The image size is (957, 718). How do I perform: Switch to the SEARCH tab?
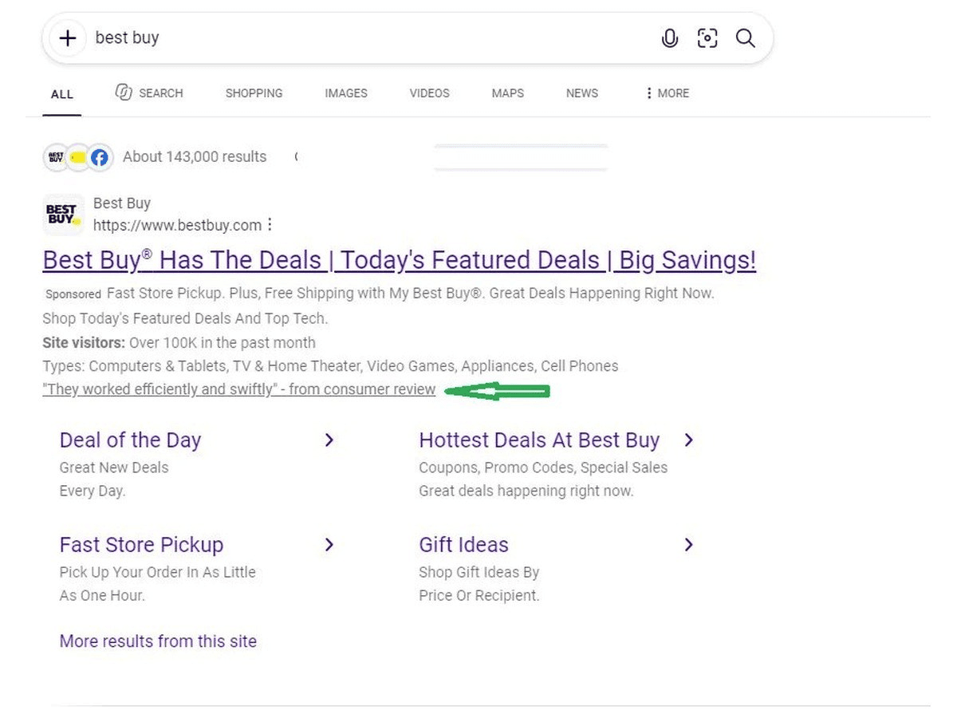pos(149,93)
